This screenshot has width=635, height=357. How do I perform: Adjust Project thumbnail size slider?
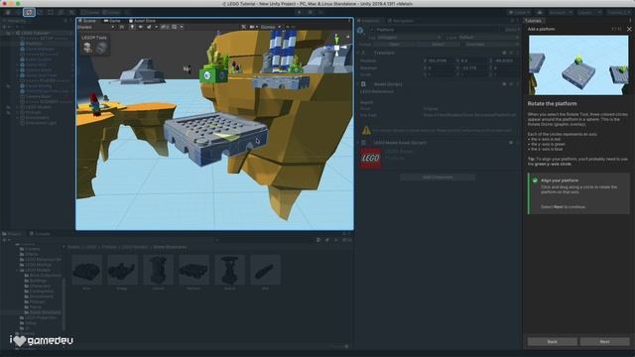coord(338,346)
